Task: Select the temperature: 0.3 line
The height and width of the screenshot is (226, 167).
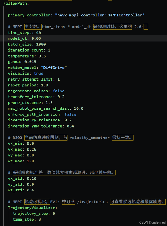Action: pos(27,56)
